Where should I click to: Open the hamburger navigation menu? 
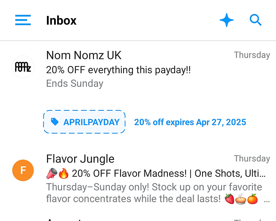(23, 20)
